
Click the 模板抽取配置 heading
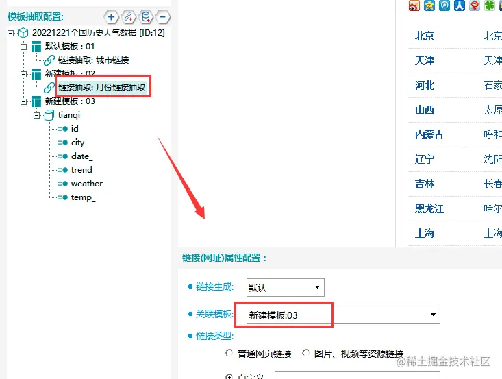point(36,16)
